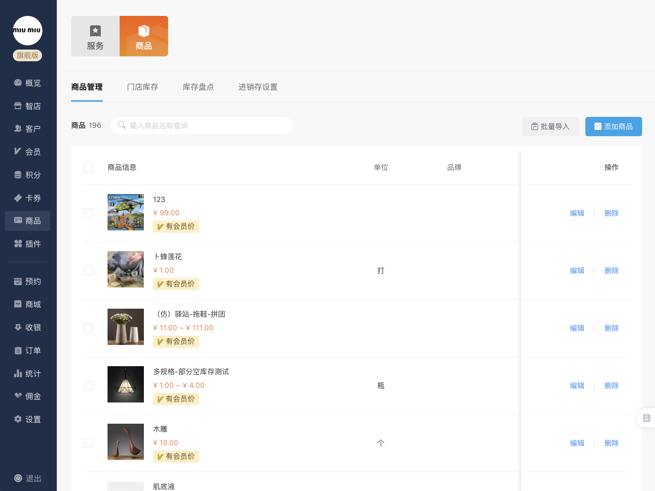Click the search magnifier icon
The width and height of the screenshot is (655, 491).
pos(122,125)
